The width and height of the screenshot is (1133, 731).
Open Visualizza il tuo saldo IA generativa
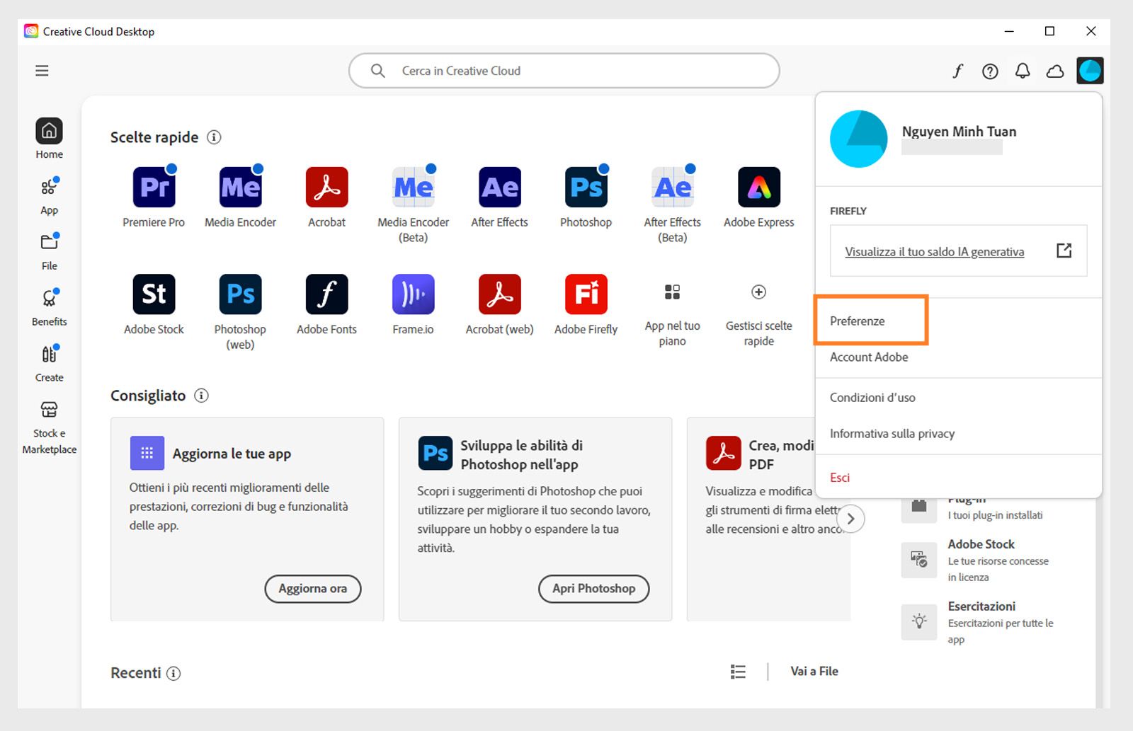point(934,251)
